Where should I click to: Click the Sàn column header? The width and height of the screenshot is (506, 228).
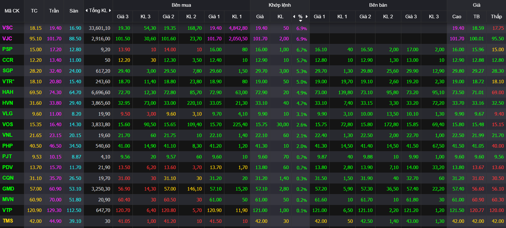pyautogui.click(x=74, y=11)
